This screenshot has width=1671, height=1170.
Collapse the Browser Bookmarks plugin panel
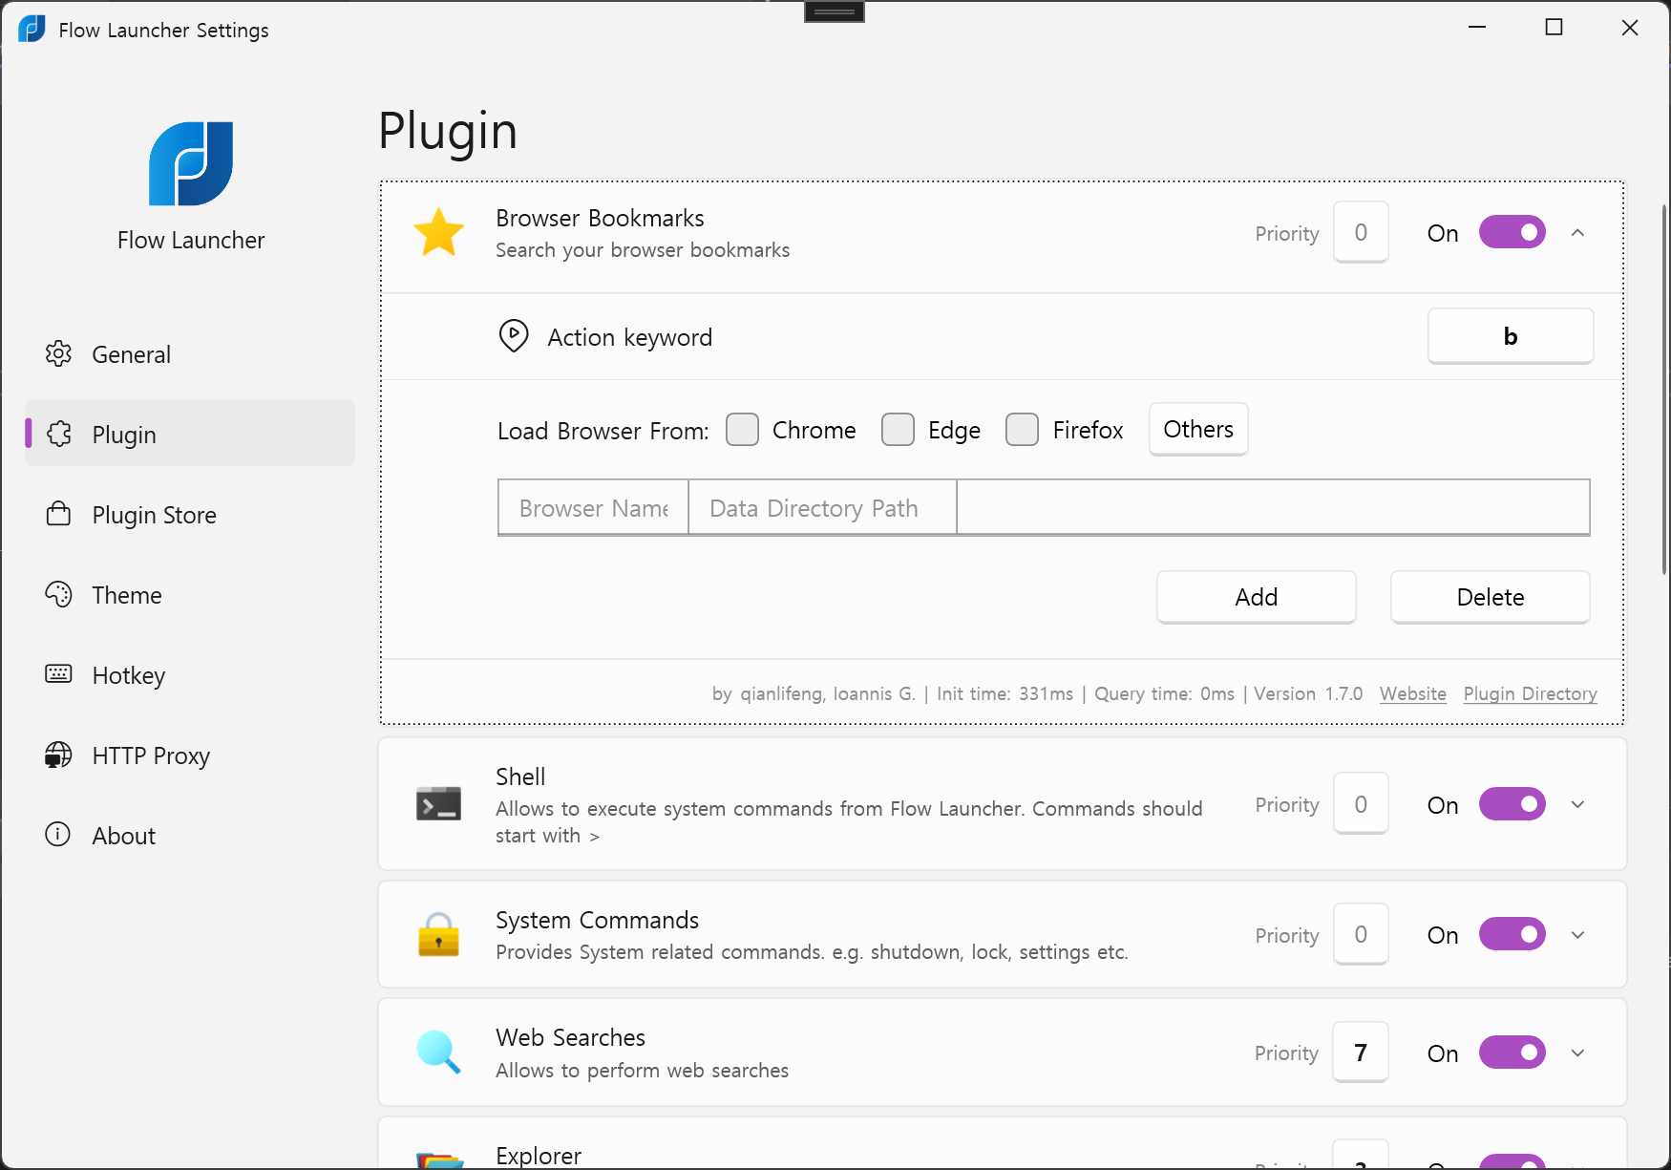[1577, 232]
